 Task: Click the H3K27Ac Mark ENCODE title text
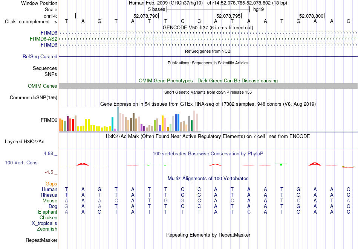[208, 137]
